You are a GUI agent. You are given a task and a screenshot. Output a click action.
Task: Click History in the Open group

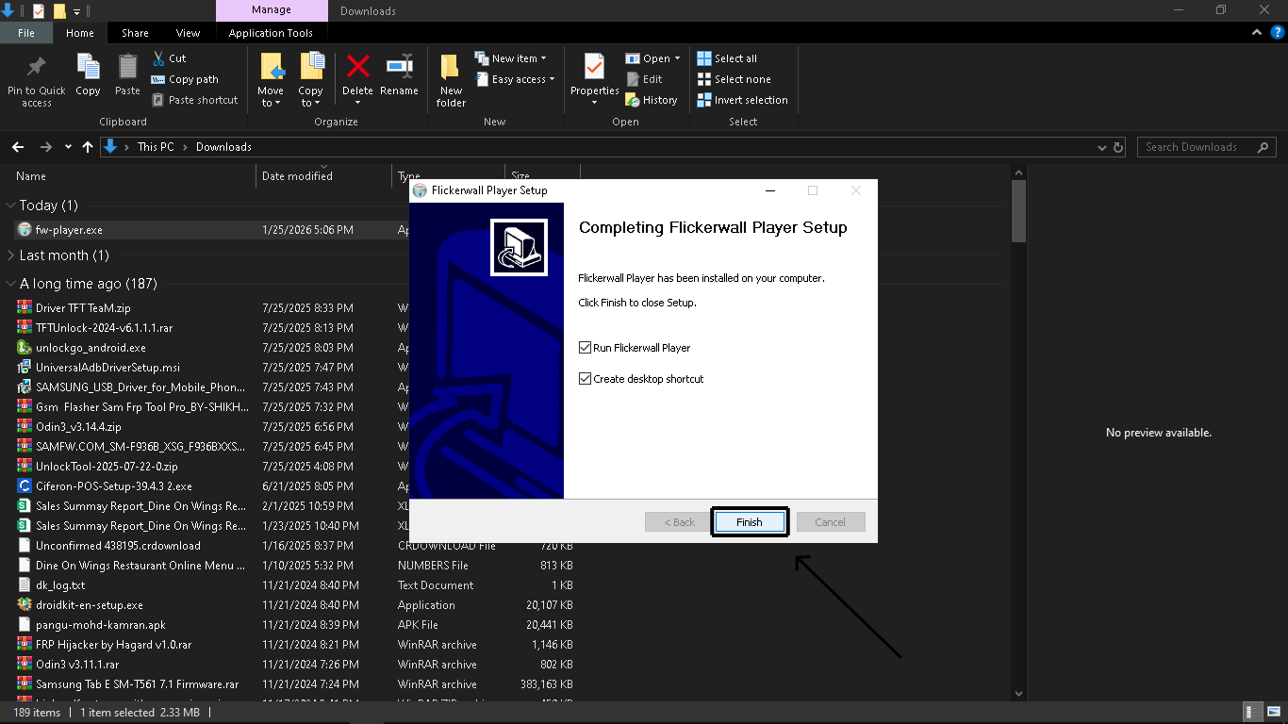point(652,100)
